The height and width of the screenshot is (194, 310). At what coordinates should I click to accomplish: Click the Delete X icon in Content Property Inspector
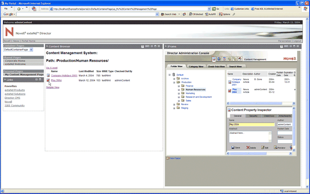(248, 147)
